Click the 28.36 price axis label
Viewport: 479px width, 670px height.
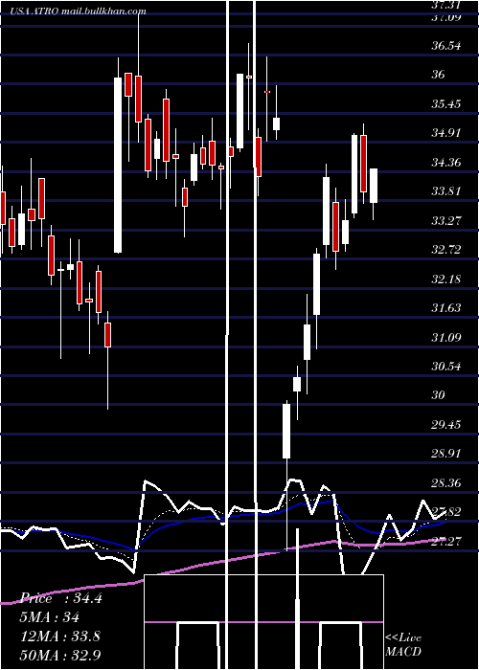tap(446, 483)
